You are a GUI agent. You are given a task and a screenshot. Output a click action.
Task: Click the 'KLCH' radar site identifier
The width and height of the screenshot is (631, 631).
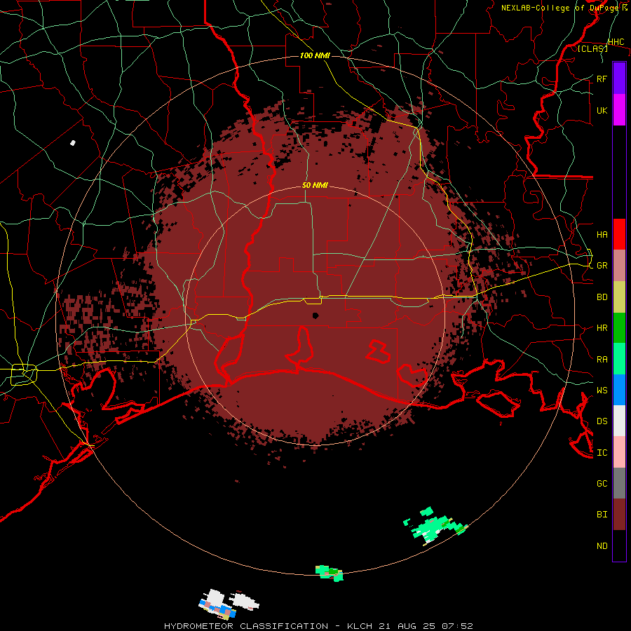360,626
